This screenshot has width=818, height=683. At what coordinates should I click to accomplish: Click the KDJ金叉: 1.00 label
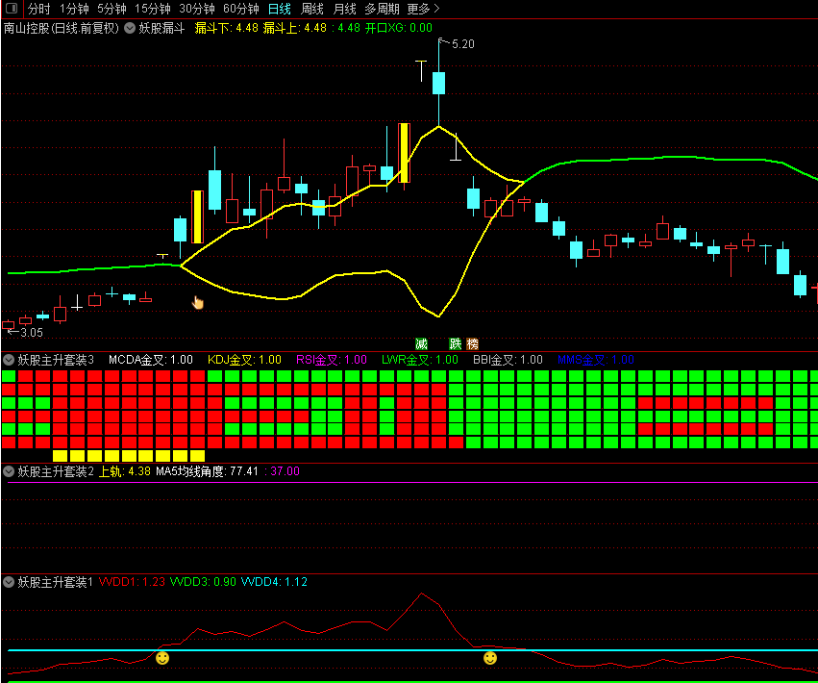click(x=245, y=360)
